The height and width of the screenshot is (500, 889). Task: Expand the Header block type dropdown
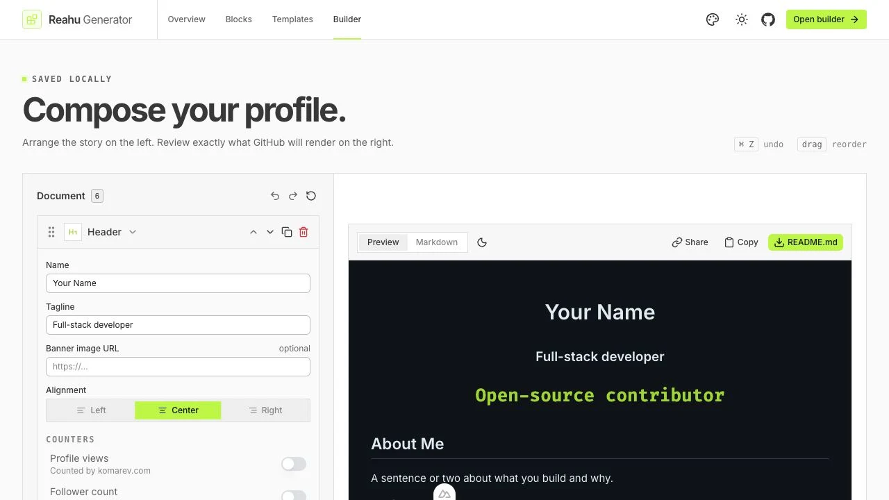tap(133, 232)
